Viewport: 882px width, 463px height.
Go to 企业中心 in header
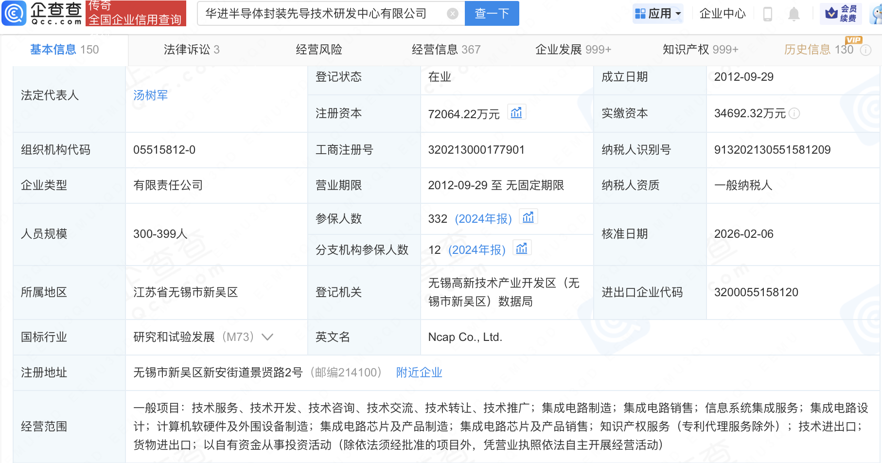(x=722, y=14)
